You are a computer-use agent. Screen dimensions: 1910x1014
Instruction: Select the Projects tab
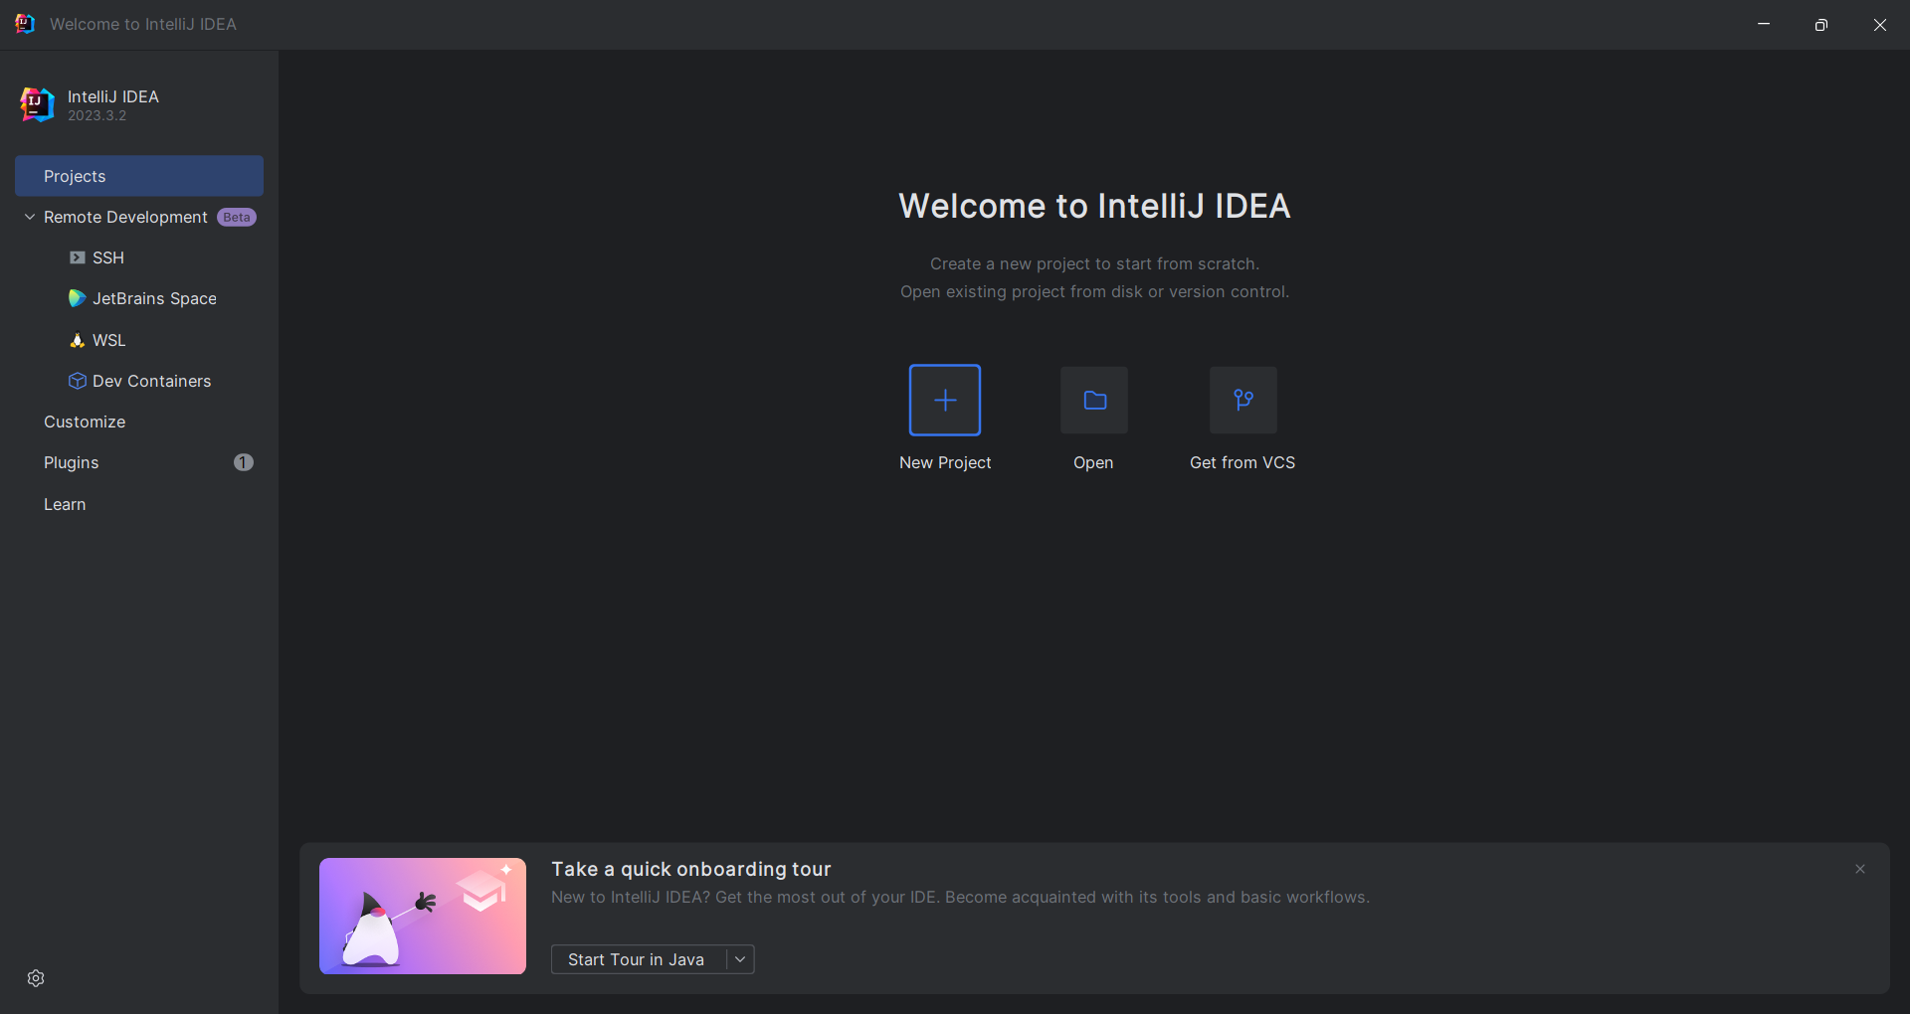click(x=139, y=176)
